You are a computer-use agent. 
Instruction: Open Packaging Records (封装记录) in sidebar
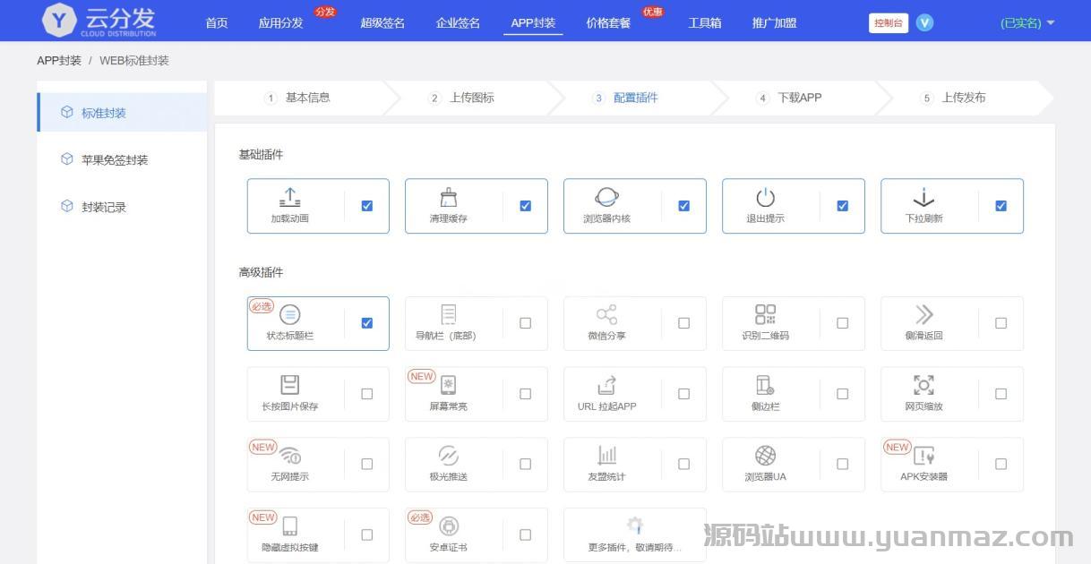pos(104,207)
